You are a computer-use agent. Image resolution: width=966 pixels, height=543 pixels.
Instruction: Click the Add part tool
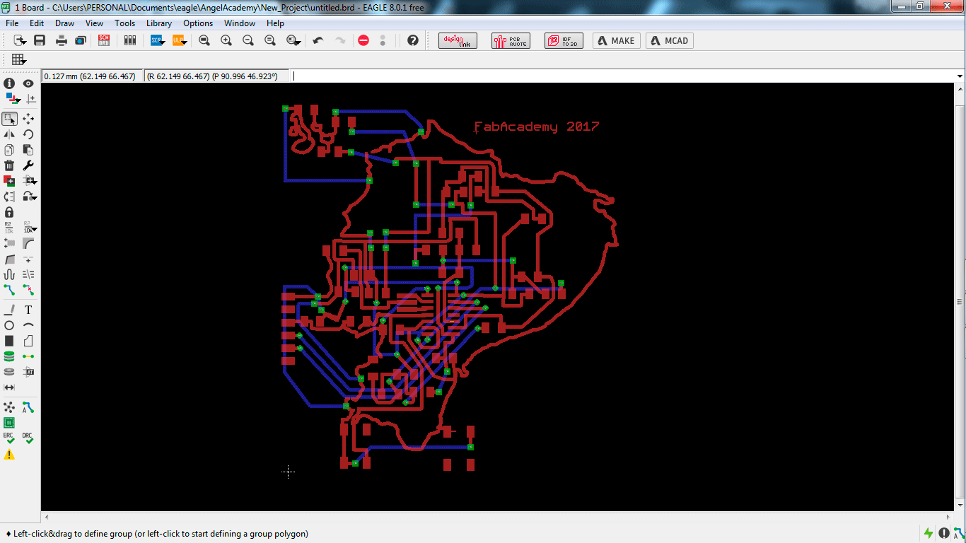point(9,181)
